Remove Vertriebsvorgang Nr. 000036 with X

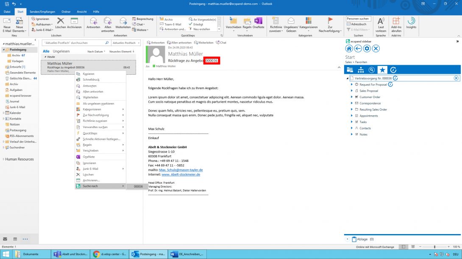[456, 78]
